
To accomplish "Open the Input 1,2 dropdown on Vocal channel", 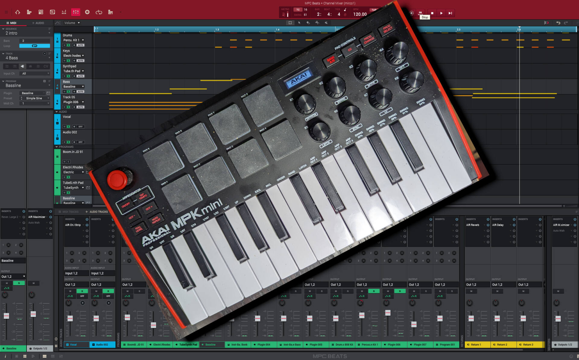I will 77,273.
